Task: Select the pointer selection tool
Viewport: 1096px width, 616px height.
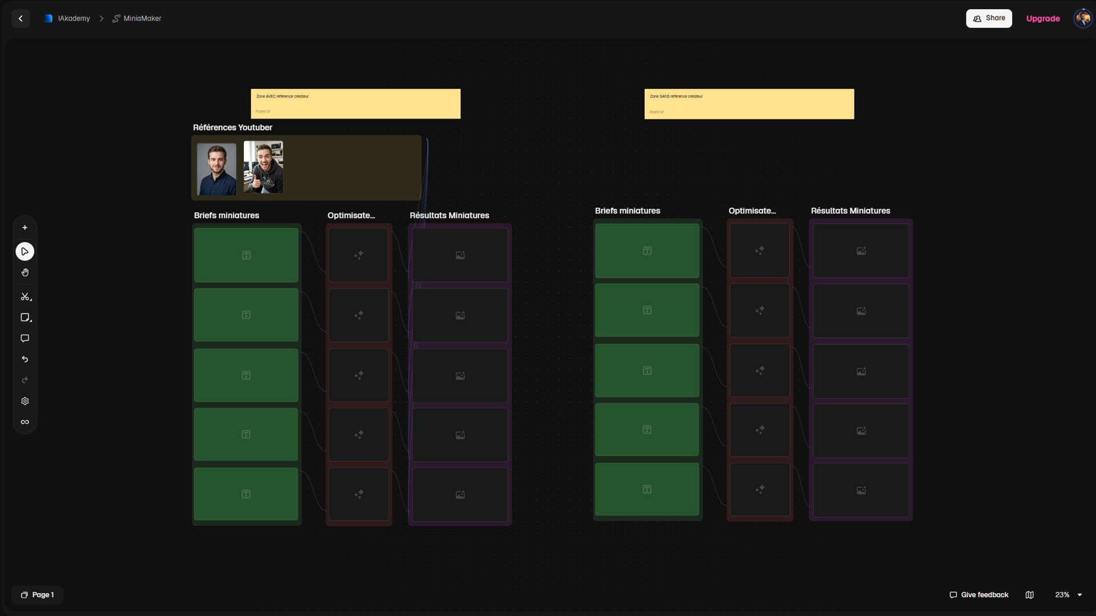Action: click(x=25, y=252)
